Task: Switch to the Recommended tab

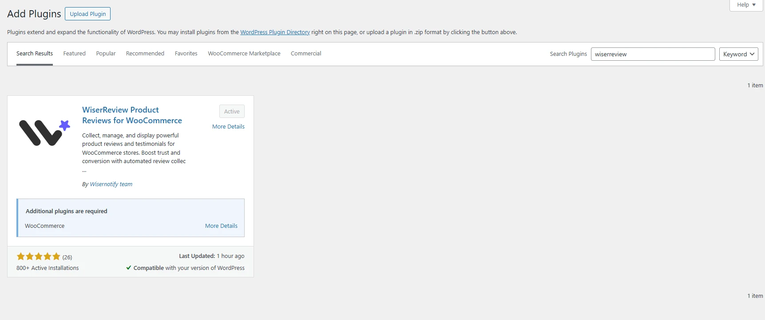Action: click(x=145, y=54)
